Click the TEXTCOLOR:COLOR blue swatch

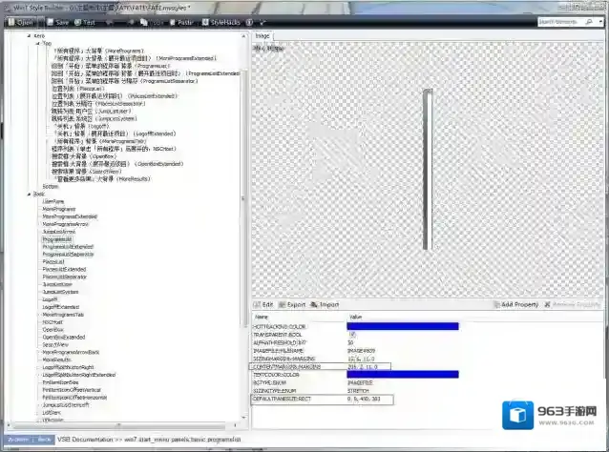click(x=403, y=374)
